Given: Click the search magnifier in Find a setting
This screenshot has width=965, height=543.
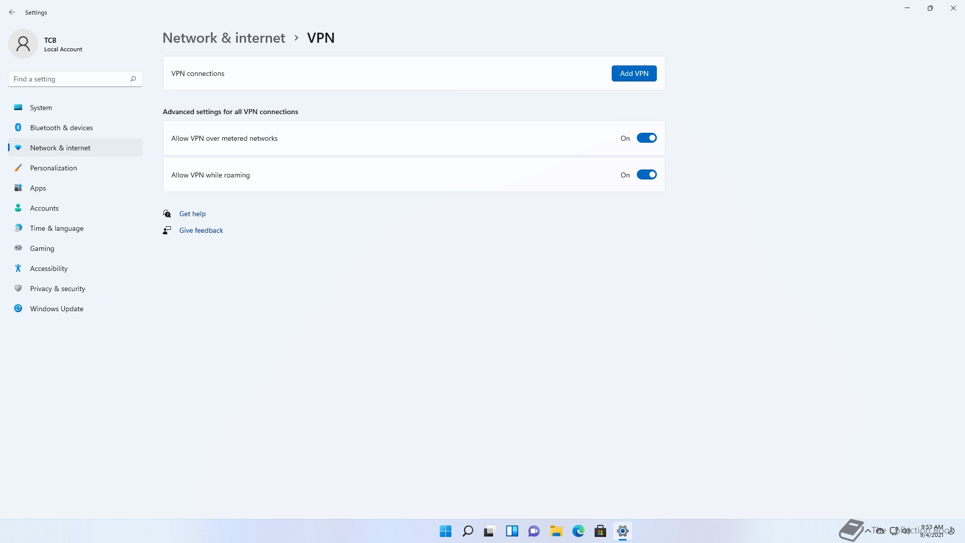Looking at the screenshot, I should [133, 79].
